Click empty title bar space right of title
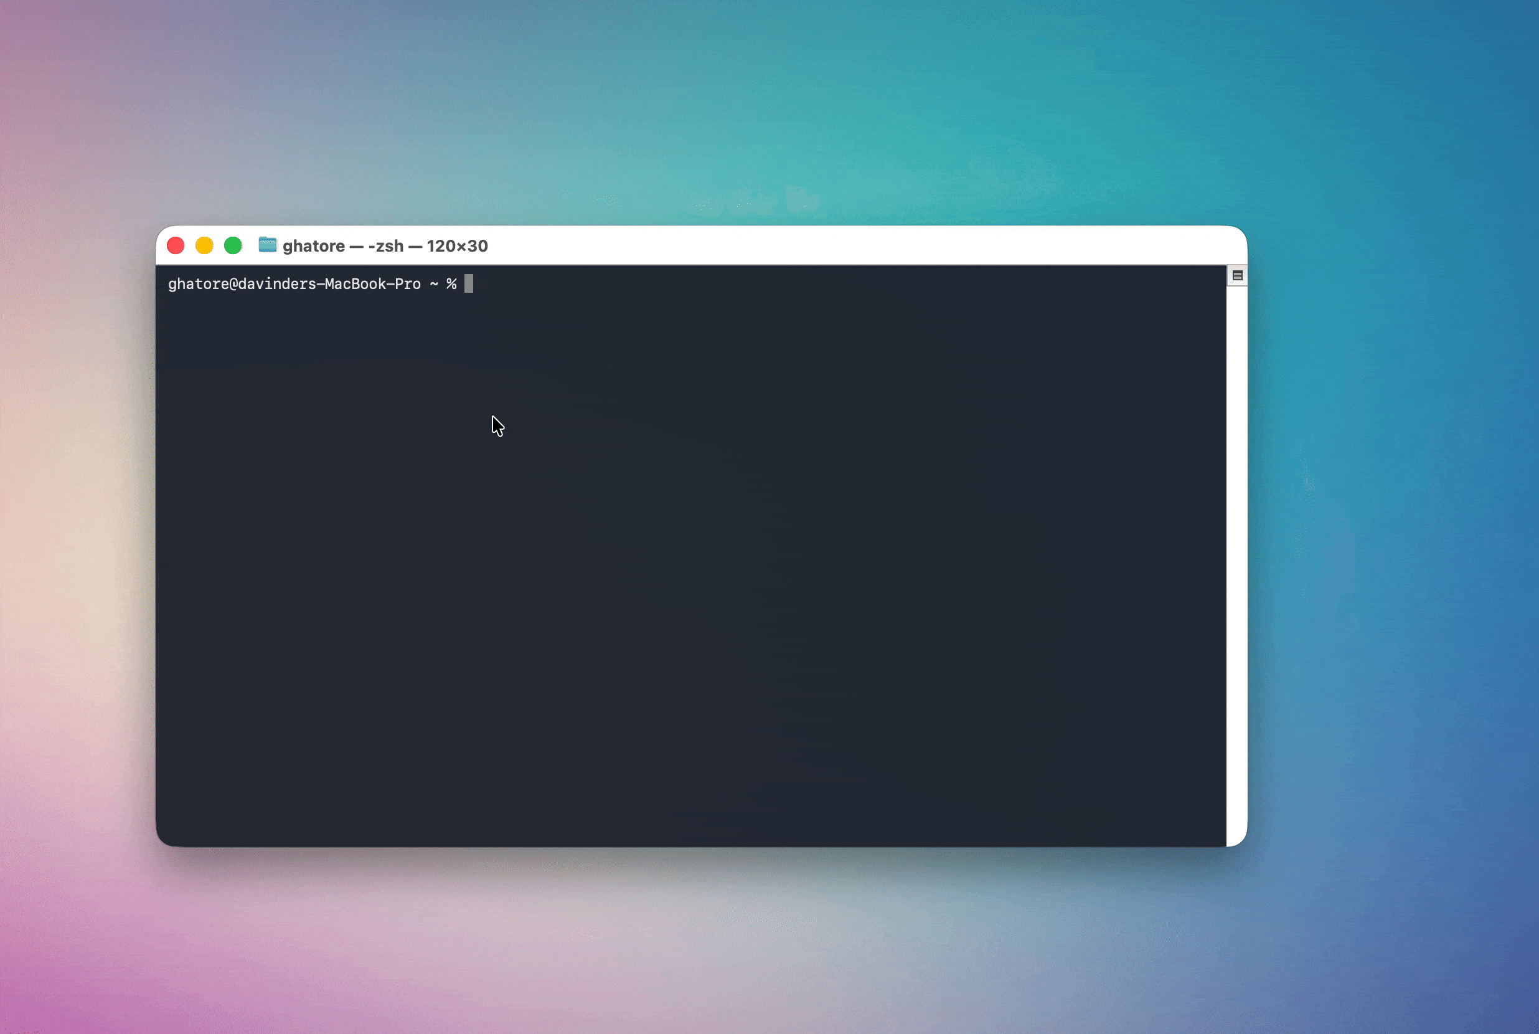Image resolution: width=1539 pixels, height=1034 pixels. click(857, 246)
